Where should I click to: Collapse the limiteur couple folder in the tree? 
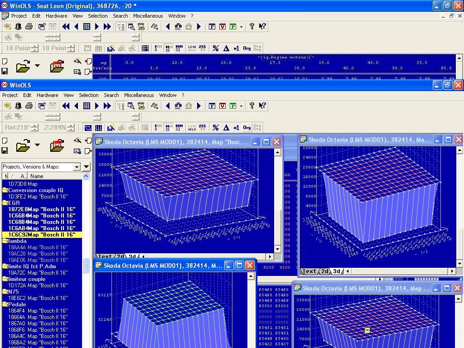tap(5, 279)
